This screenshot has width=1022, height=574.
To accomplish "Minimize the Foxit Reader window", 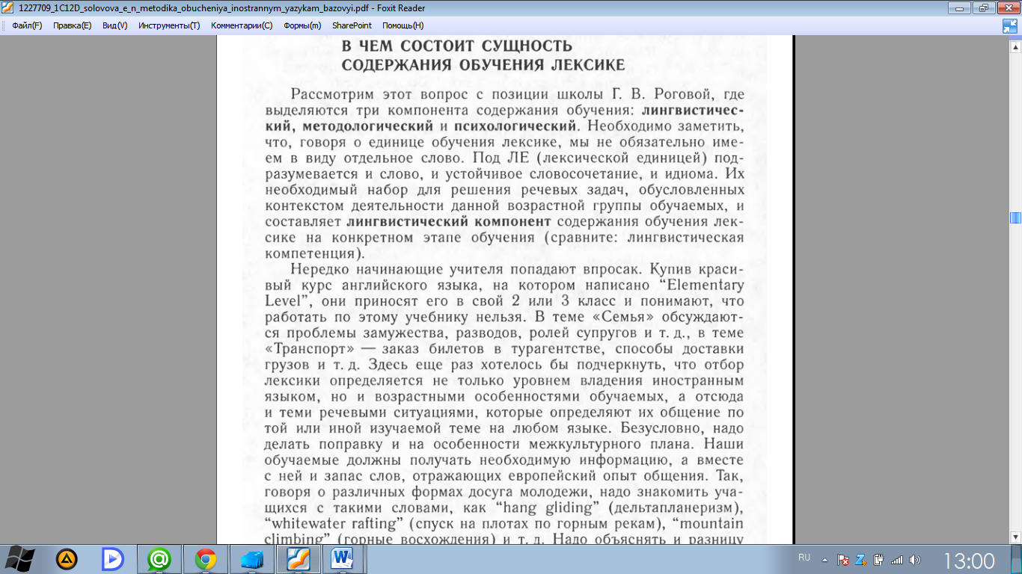I will click(959, 8).
